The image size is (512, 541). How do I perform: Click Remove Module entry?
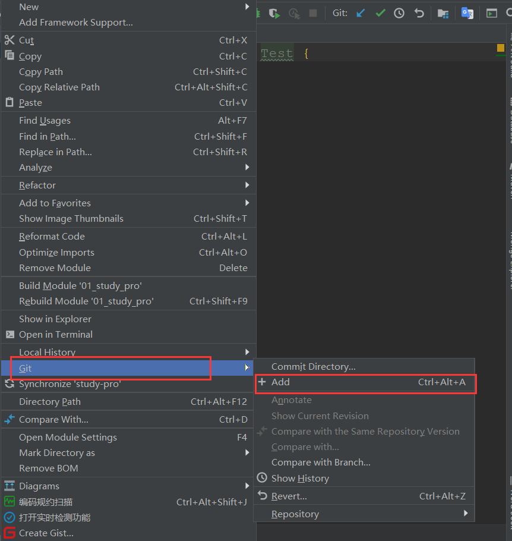[129, 268]
